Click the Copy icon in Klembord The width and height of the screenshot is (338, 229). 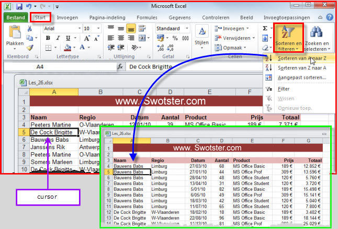29,38
